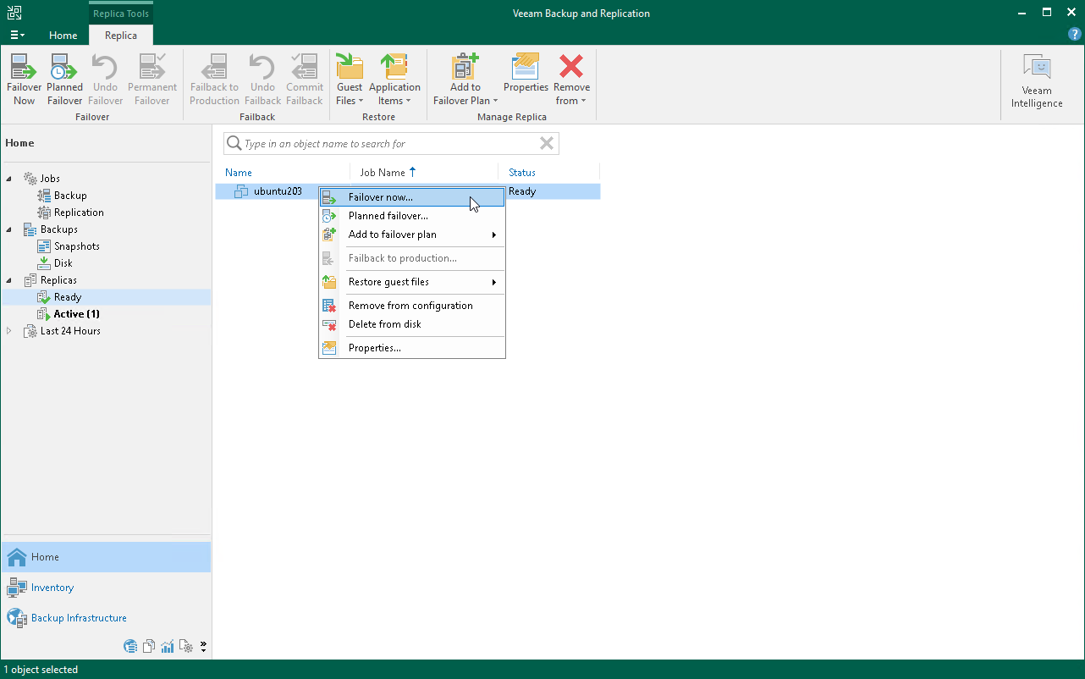Open the History view gear-document icon
Screen dimensions: 1085x679
point(186,647)
